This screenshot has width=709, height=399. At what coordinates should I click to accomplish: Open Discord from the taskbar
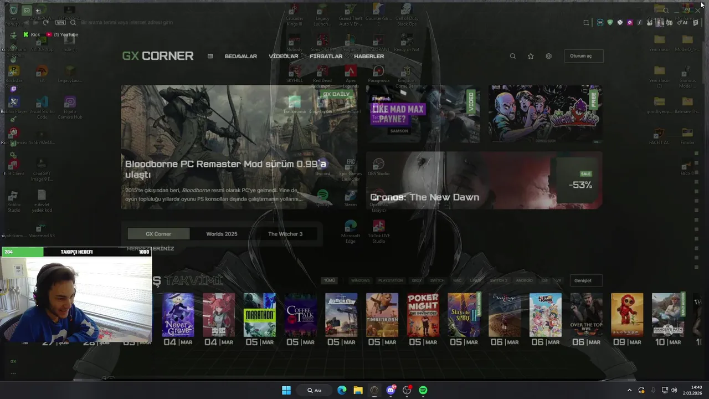391,390
